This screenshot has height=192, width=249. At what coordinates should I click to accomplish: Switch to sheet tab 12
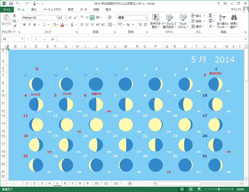pyautogui.click(x=115, y=183)
